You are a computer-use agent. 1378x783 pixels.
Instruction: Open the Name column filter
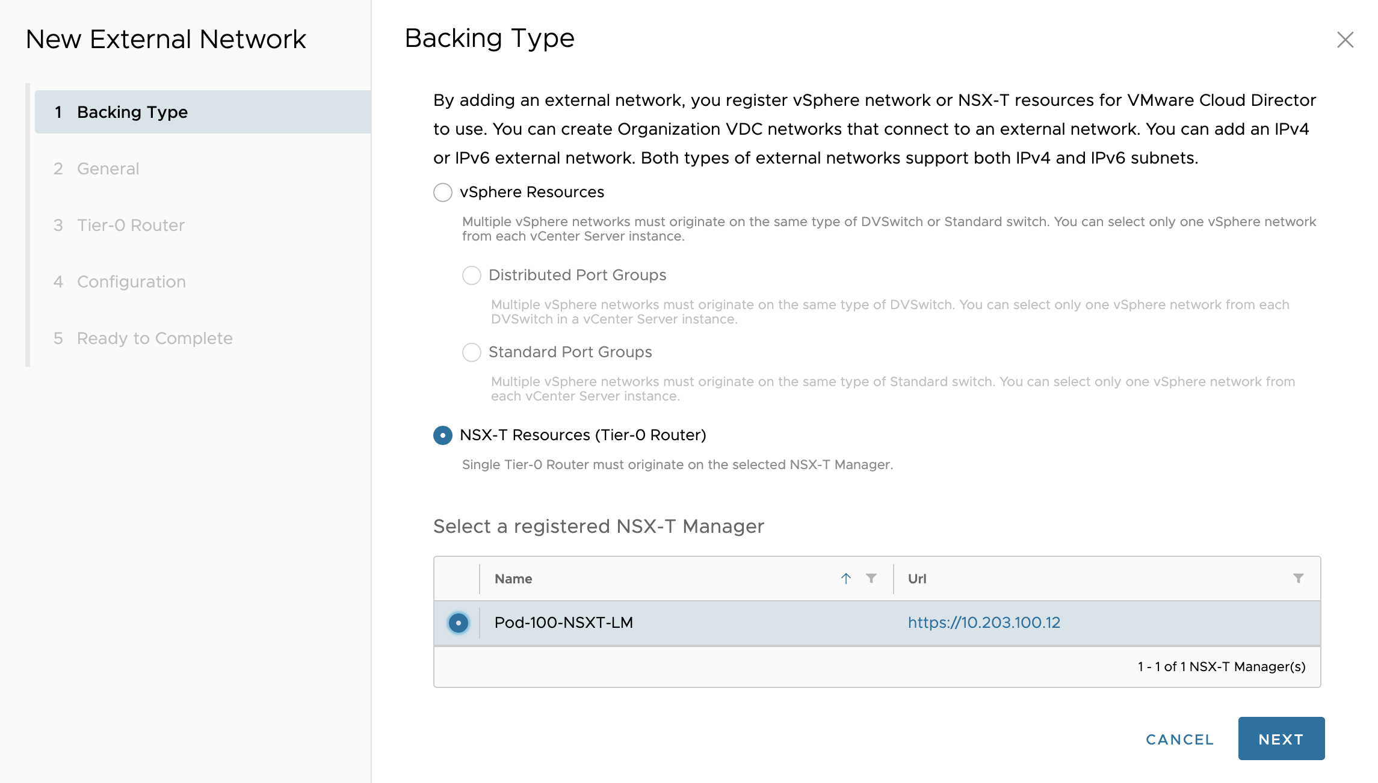coord(871,579)
